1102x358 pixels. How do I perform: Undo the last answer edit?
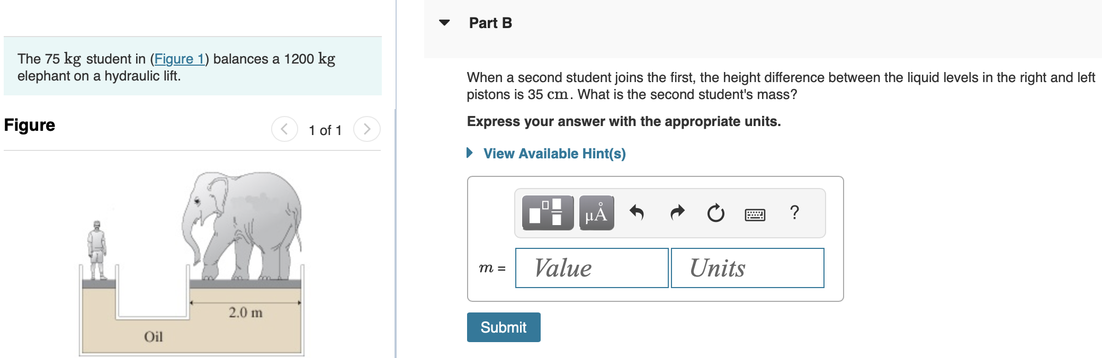(637, 213)
